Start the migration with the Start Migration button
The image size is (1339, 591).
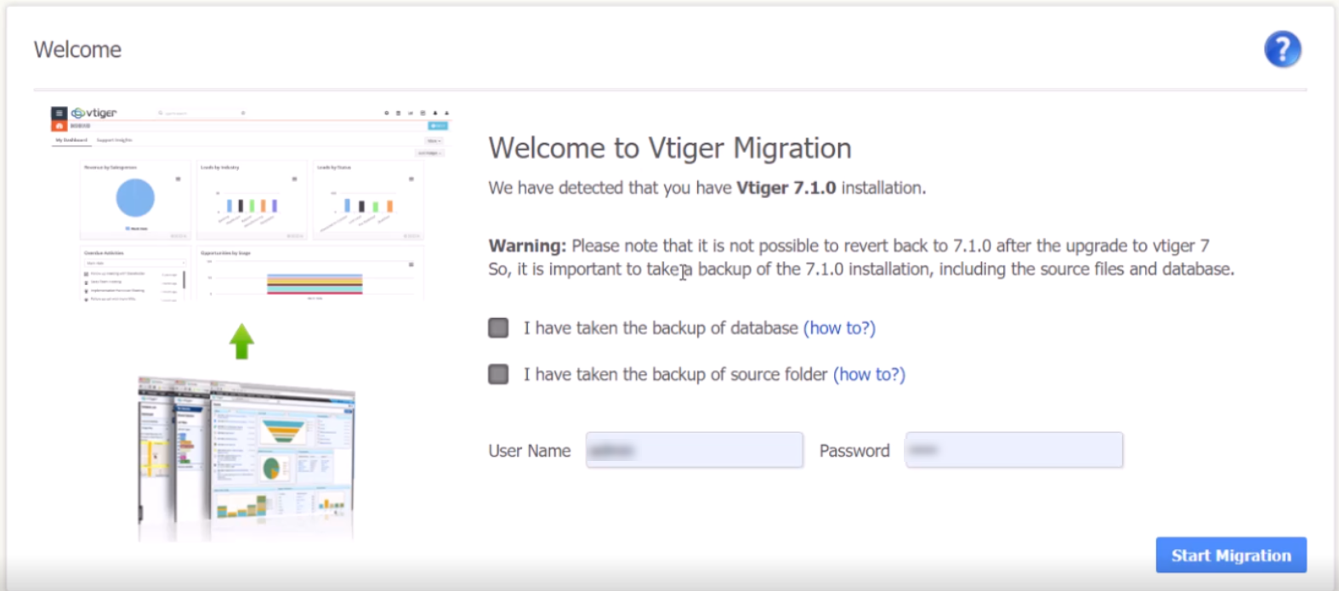1231,555
